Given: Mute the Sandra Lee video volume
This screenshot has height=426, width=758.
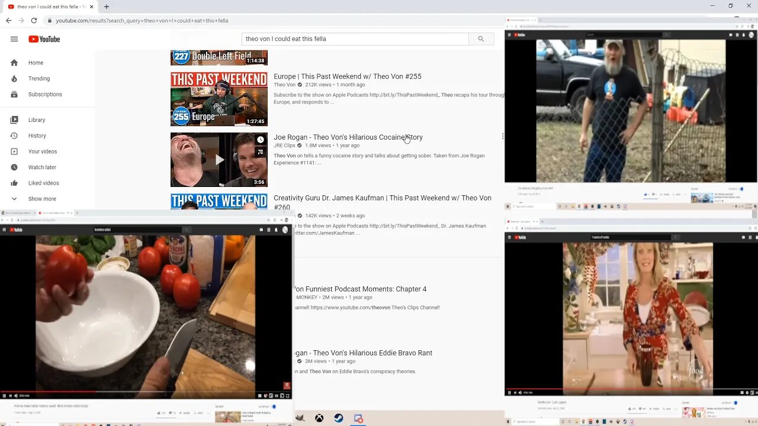Looking at the screenshot, I should (521, 392).
